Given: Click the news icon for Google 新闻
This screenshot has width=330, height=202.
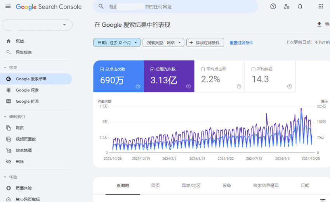Looking at the screenshot, I should (x=9, y=101).
